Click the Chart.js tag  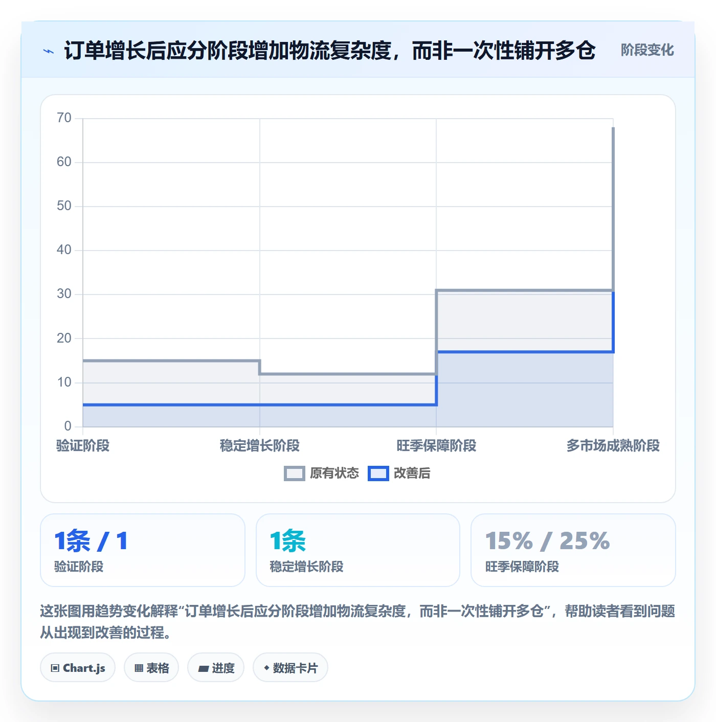(78, 668)
